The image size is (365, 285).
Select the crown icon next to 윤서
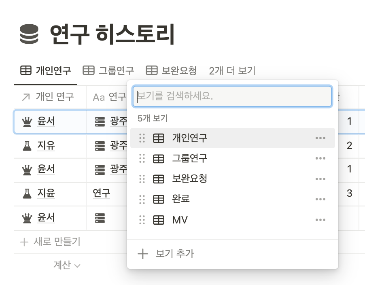(26, 121)
